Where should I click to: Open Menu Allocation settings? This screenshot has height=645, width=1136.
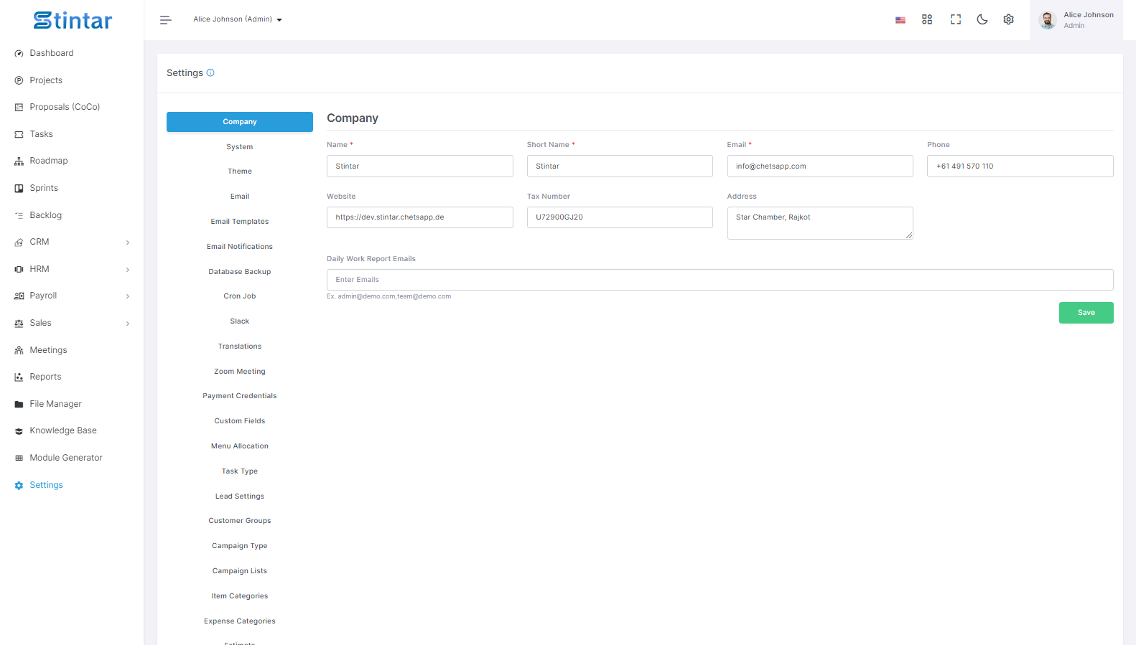[240, 446]
